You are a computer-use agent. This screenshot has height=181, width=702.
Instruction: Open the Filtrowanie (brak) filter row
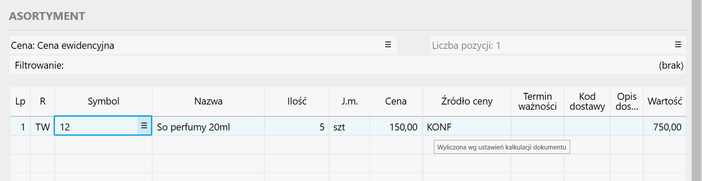pyautogui.click(x=346, y=65)
